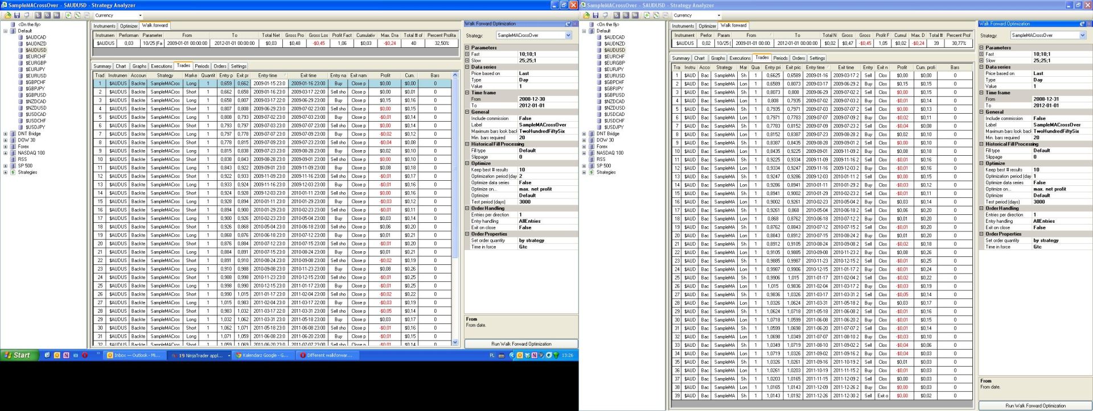Click the 'o' optimize icon in left window toolbar

point(47,15)
